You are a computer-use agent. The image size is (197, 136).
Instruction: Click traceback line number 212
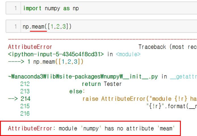25,84
